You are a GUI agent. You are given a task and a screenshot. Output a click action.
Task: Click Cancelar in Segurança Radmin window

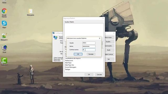click(x=99, y=75)
